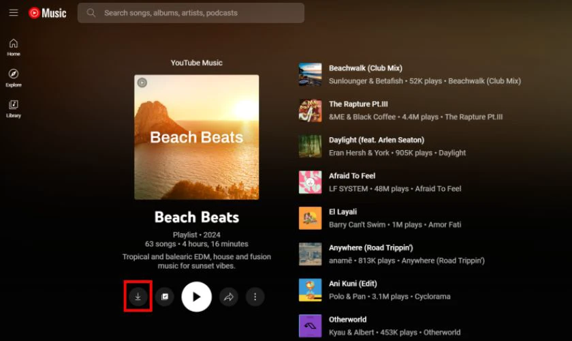Click The Rapture Pt.III song thumbnail
Image resolution: width=572 pixels, height=341 pixels.
click(310, 110)
